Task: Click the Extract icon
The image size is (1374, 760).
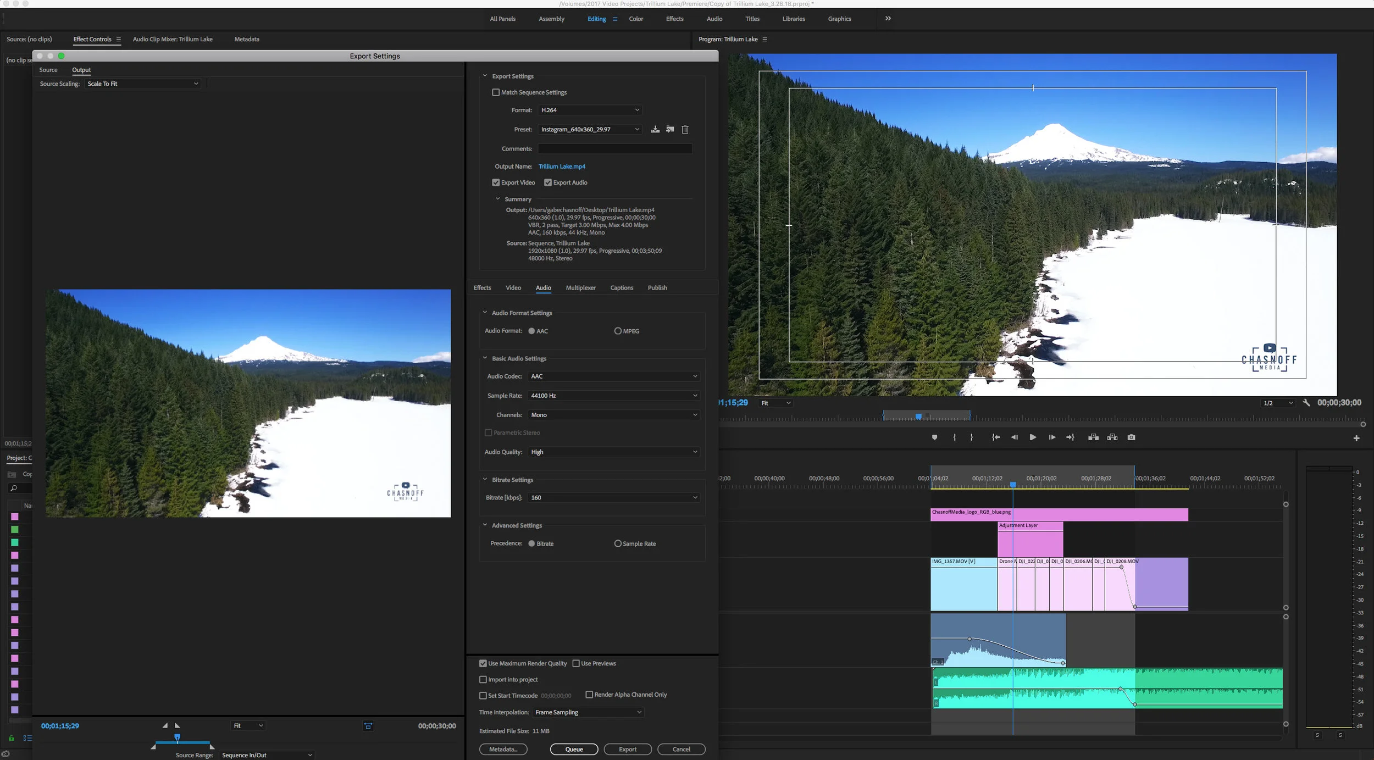Action: tap(1112, 437)
